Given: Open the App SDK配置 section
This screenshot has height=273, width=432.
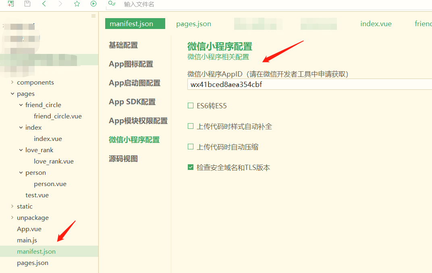Looking at the screenshot, I should tap(132, 102).
